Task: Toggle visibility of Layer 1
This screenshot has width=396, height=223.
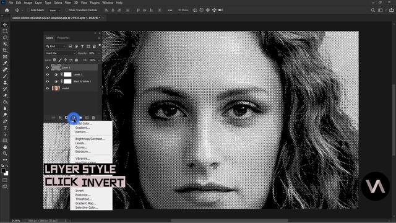Action: click(47, 68)
